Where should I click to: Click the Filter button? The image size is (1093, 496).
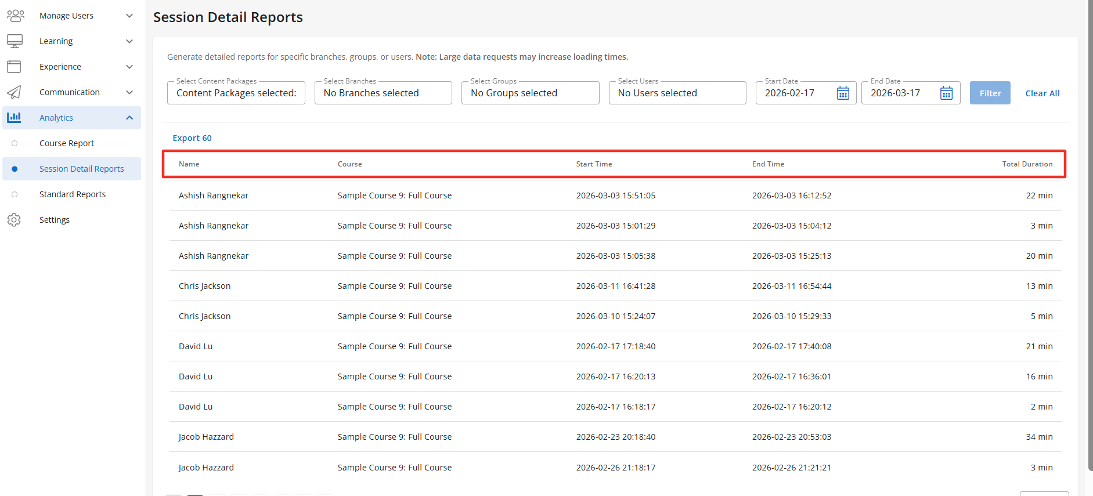[x=990, y=93]
